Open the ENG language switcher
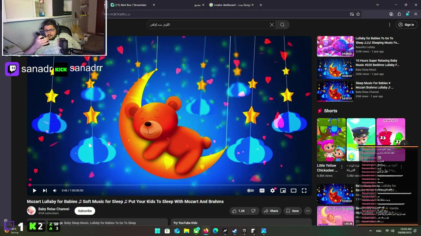Viewport: 421px width, 236px height. (x=379, y=231)
